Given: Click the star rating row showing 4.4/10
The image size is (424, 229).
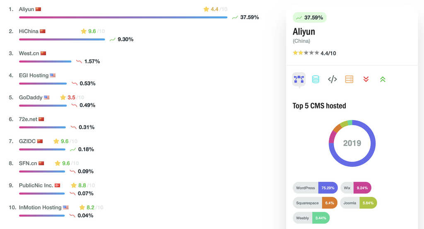Looking at the screenshot, I should tap(314, 53).
